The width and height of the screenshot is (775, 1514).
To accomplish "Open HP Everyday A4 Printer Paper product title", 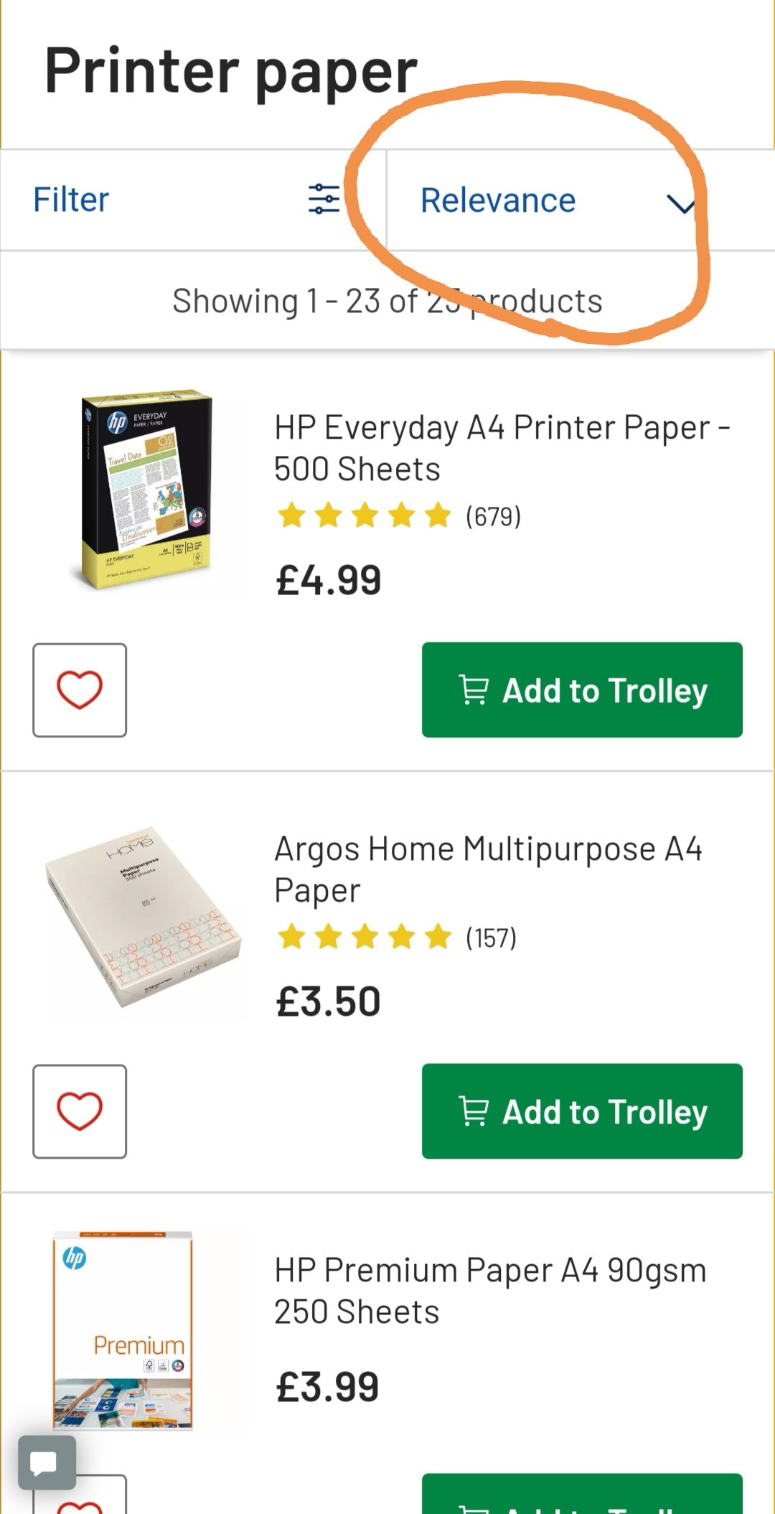I will (502, 448).
